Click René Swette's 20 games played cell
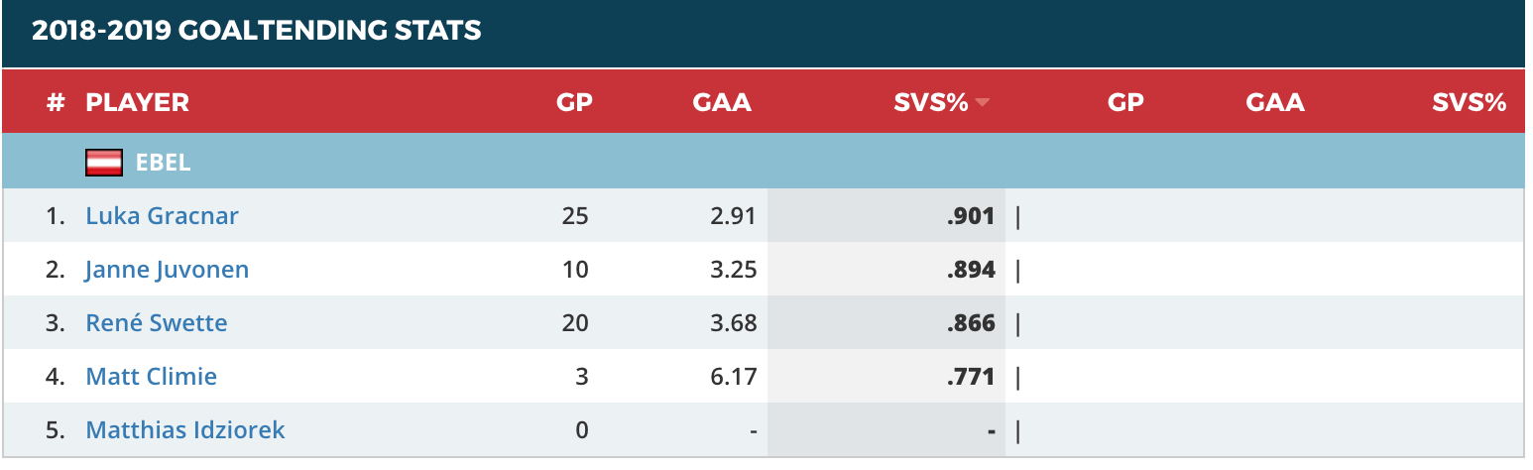This screenshot has height=470, width=1533. tap(574, 322)
